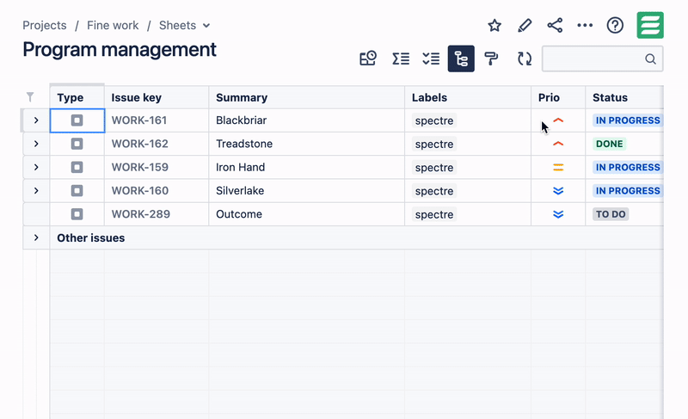The width and height of the screenshot is (688, 419).
Task: Select the Silverlake summary cell
Action: click(x=307, y=191)
